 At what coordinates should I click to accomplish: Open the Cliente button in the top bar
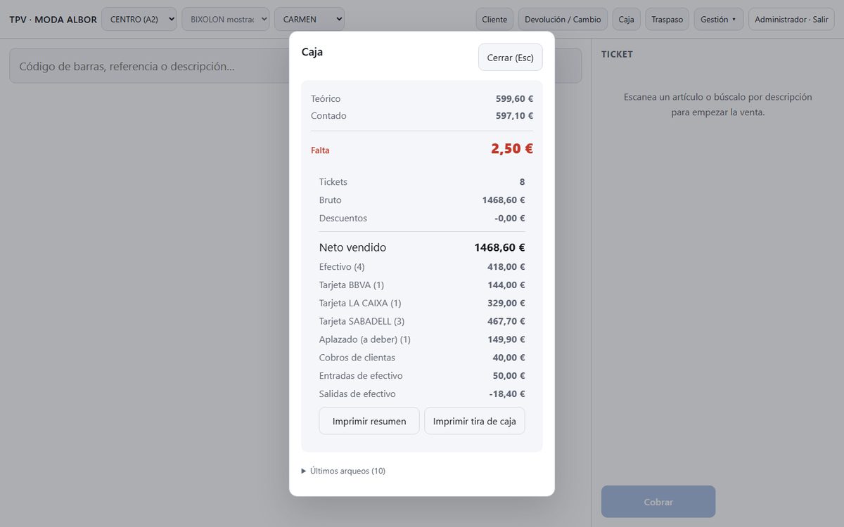494,19
